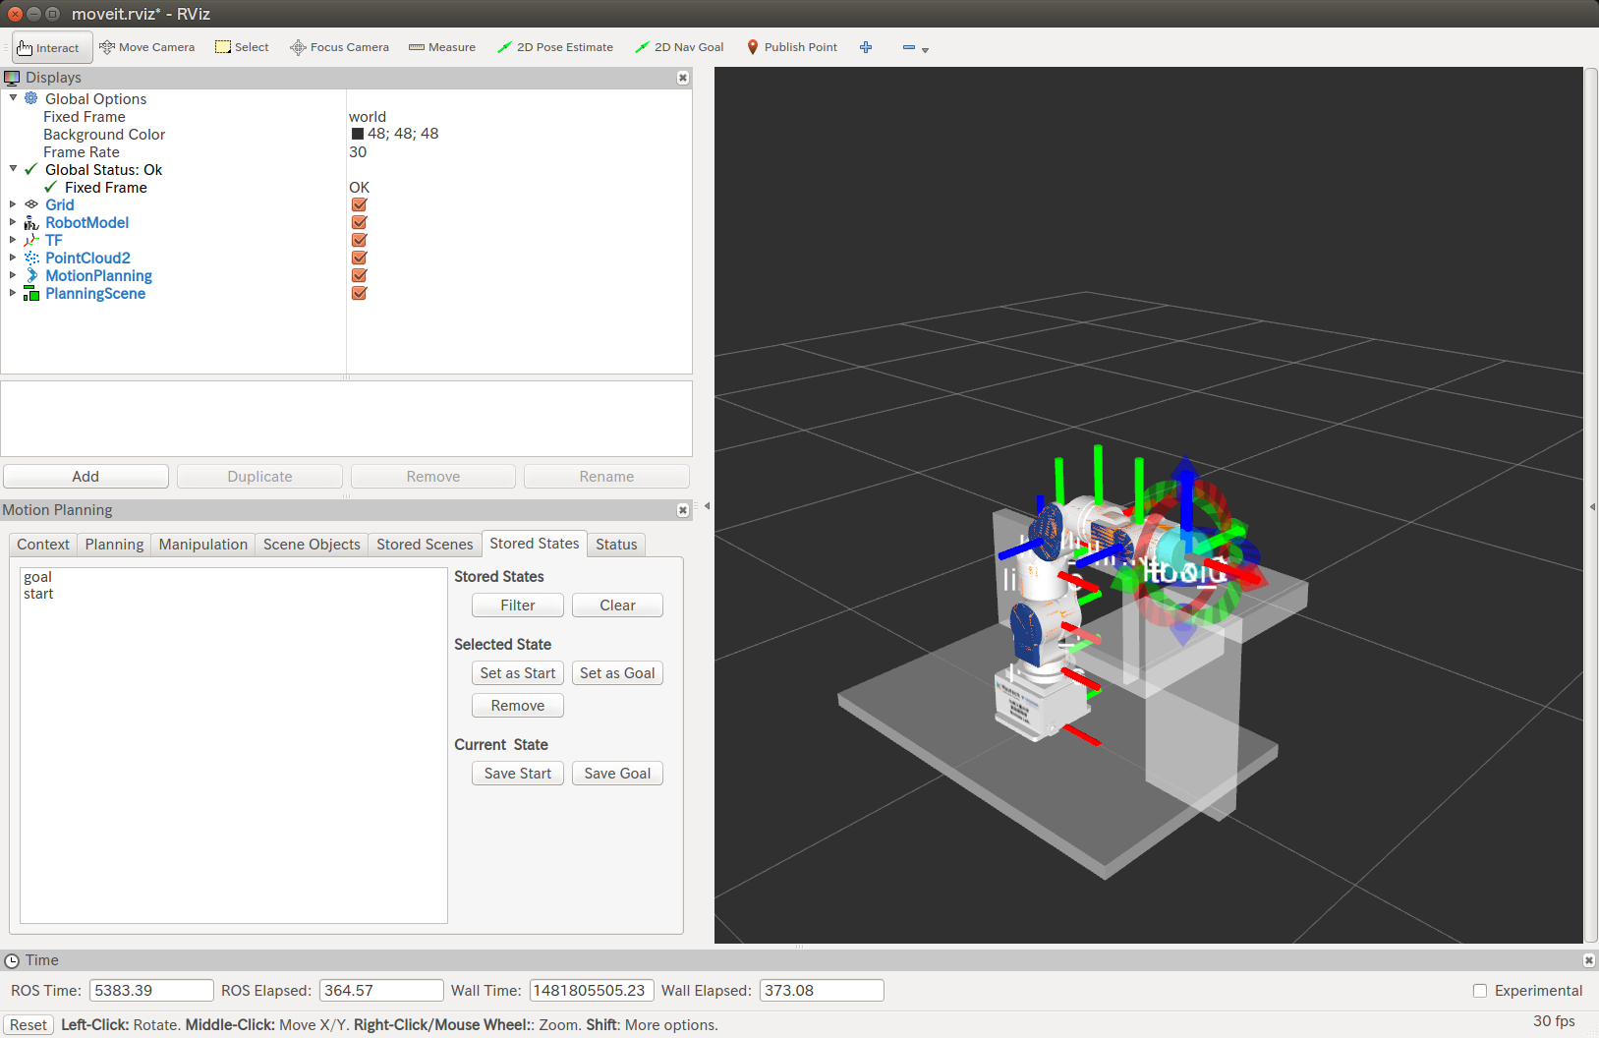
Task: Toggle the MotionPlanning display checkbox
Action: (x=359, y=275)
